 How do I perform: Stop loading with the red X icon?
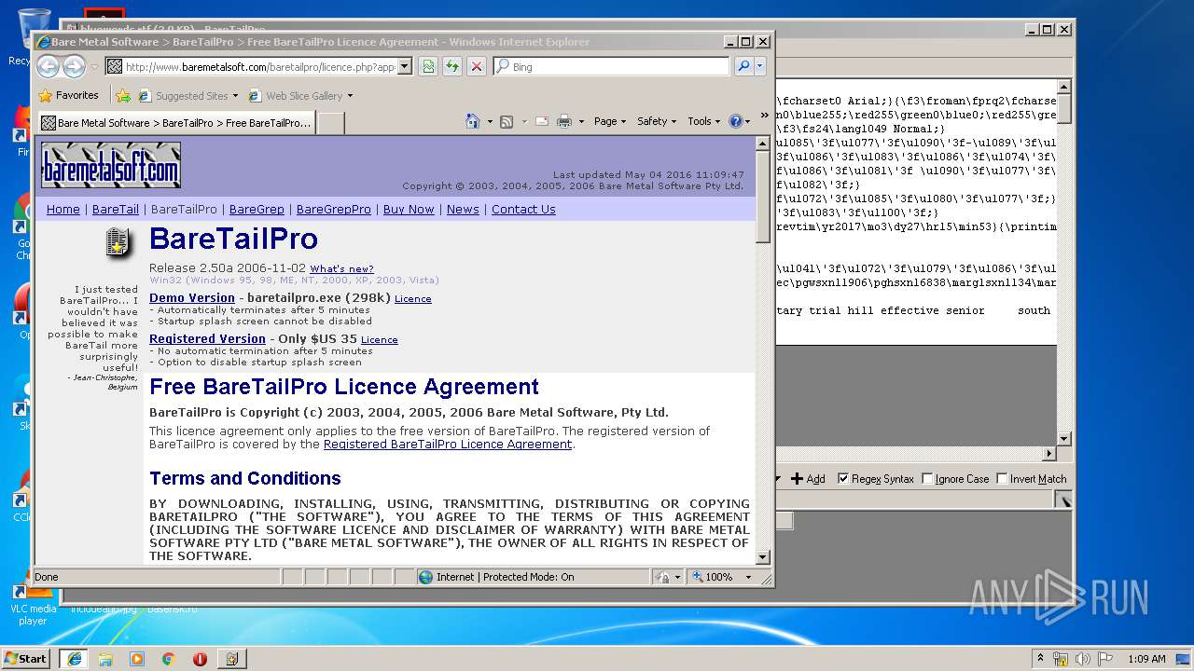pos(476,66)
